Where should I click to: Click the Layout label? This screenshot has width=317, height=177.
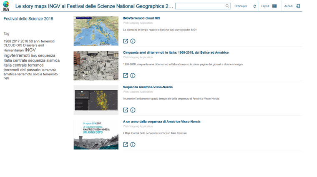point(265,6)
